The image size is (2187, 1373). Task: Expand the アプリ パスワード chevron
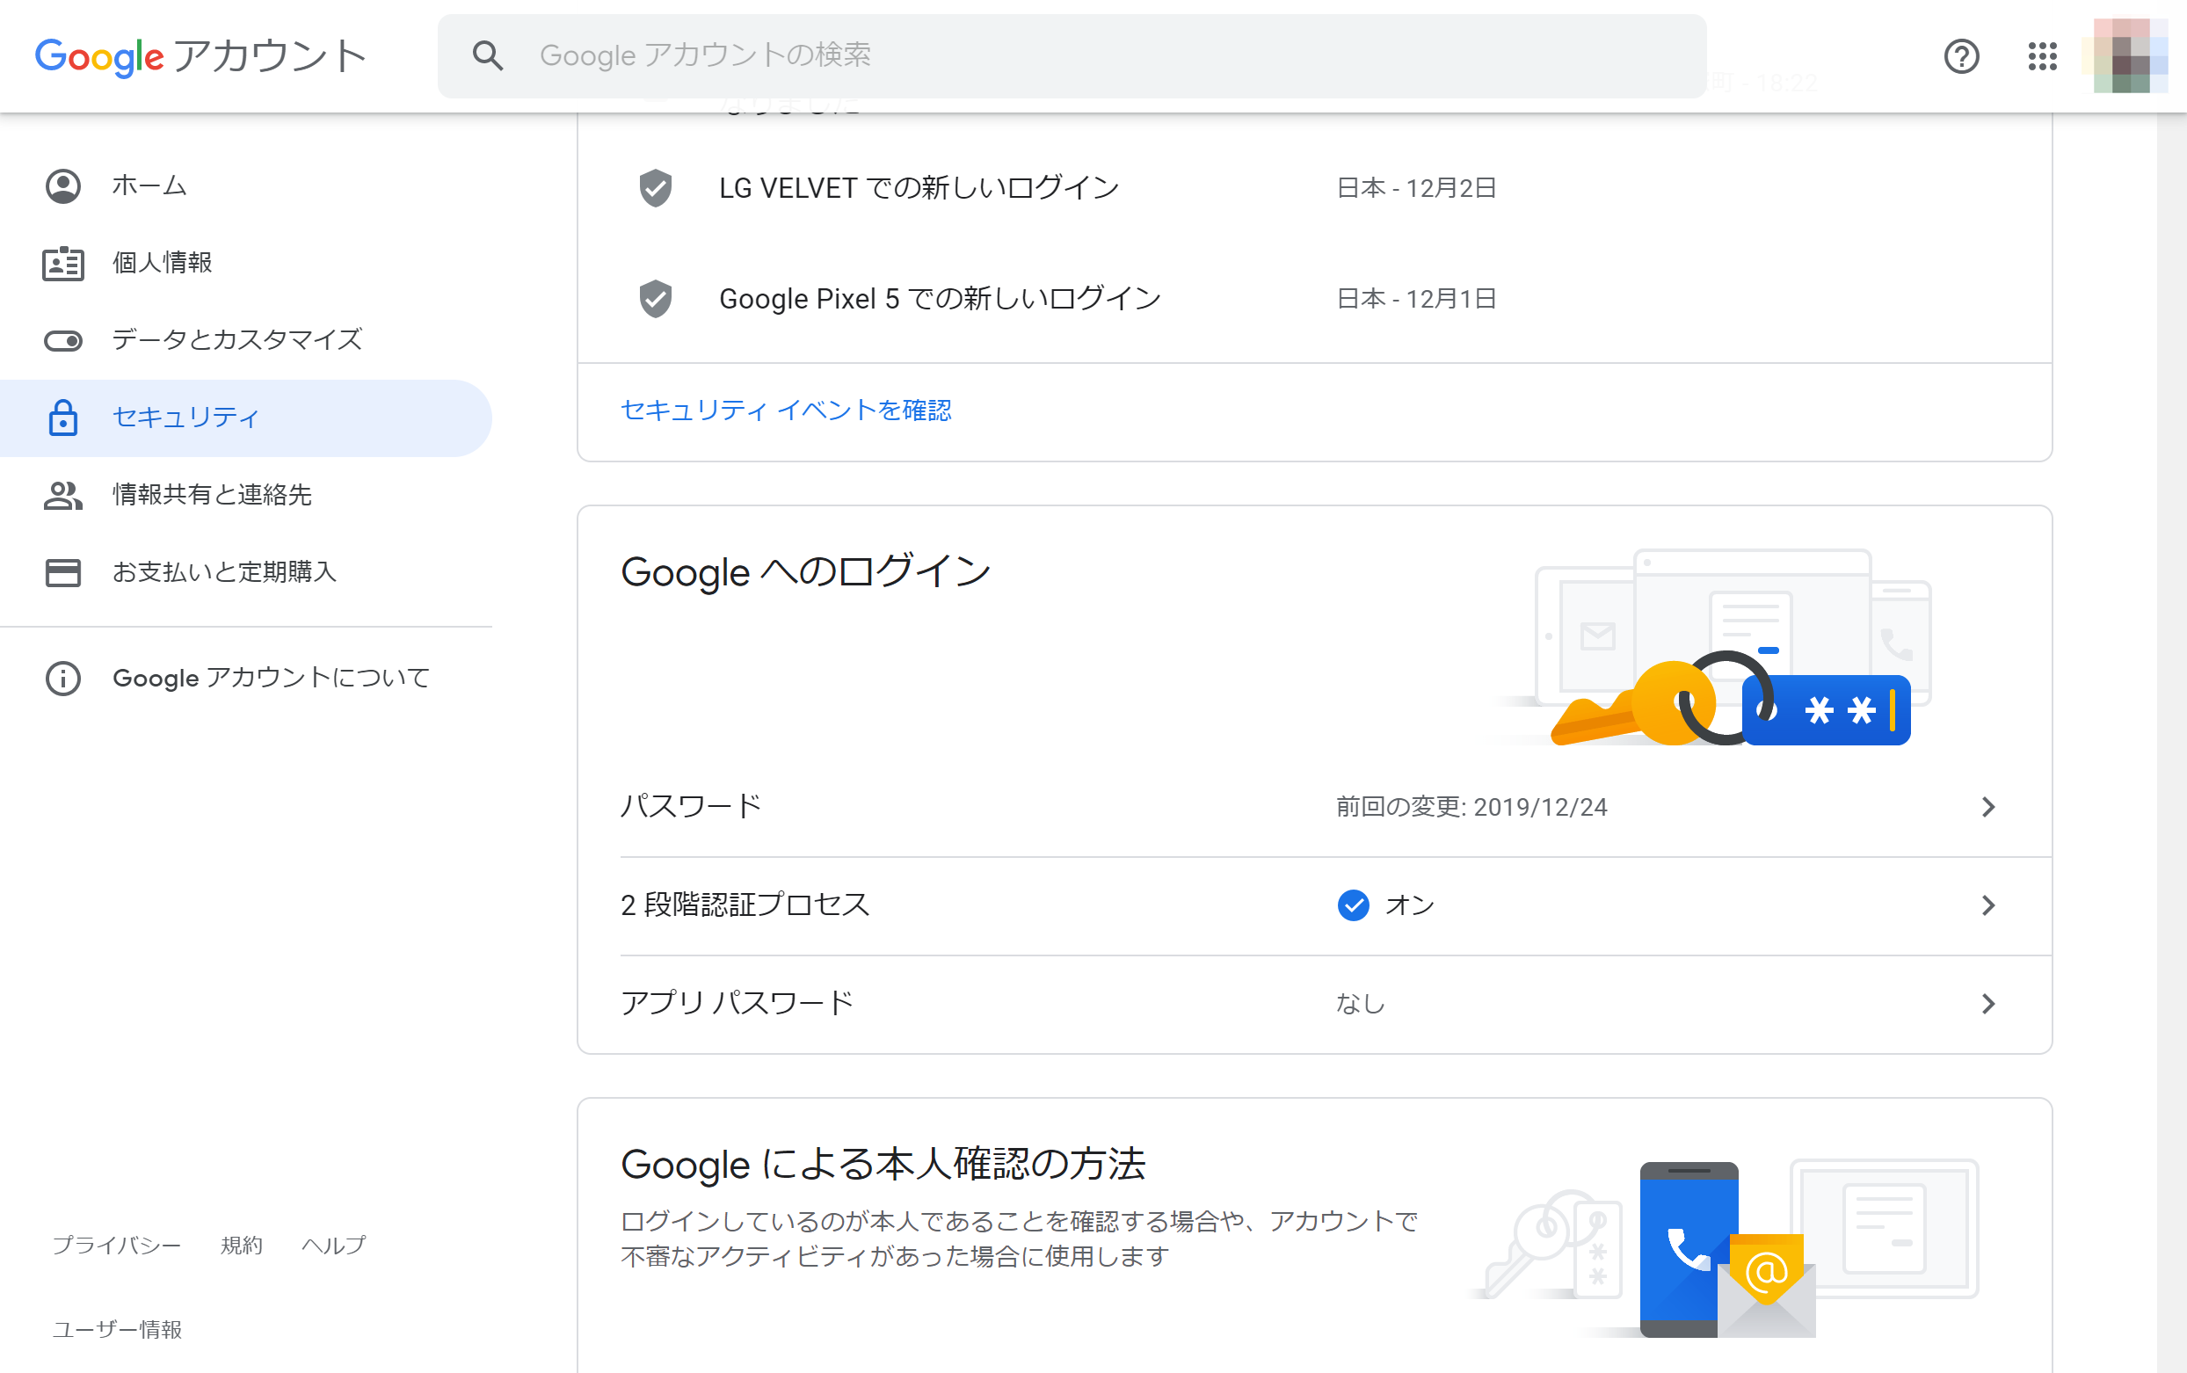click(1990, 1004)
